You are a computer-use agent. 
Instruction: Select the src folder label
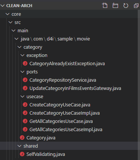(x=18, y=22)
